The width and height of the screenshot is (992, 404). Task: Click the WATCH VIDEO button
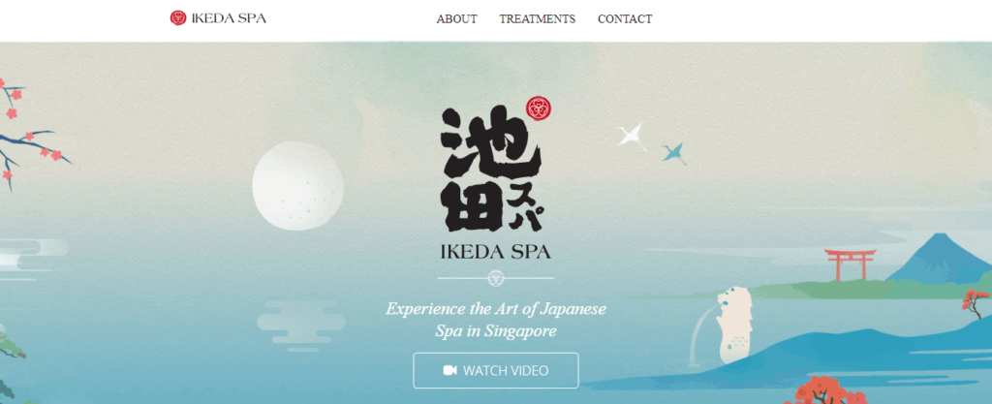[495, 370]
